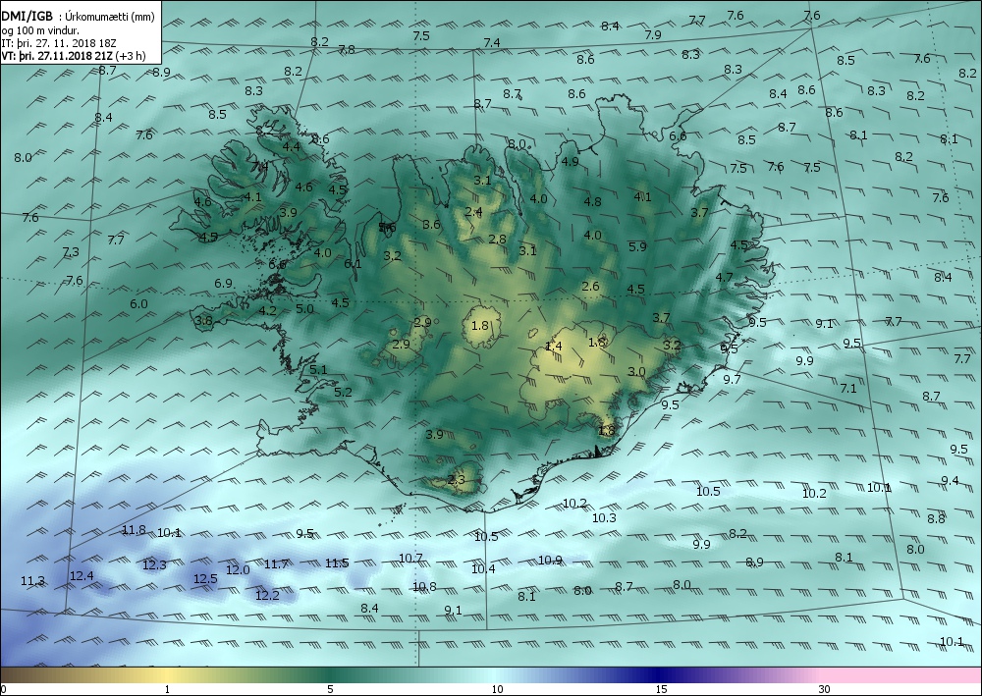
Task: Click the color scale label 30
Action: (x=824, y=690)
